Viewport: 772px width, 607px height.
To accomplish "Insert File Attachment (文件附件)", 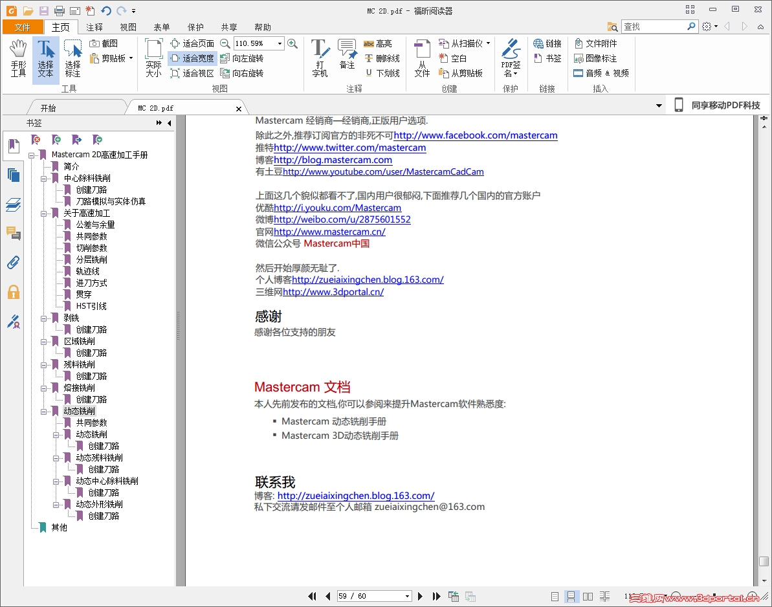I will pyautogui.click(x=596, y=43).
